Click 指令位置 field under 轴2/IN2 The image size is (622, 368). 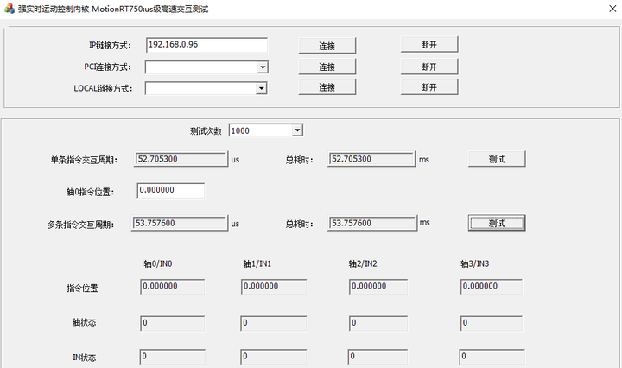click(x=378, y=286)
